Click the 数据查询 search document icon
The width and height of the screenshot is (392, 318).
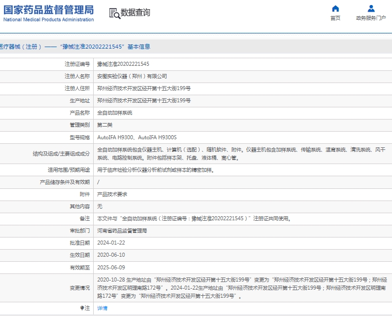(x=115, y=13)
